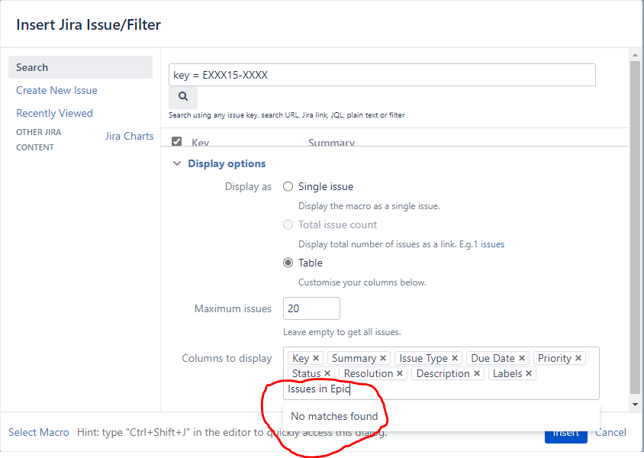Click the Description tag label
Image resolution: width=644 pixels, height=458 pixels.
[443, 373]
